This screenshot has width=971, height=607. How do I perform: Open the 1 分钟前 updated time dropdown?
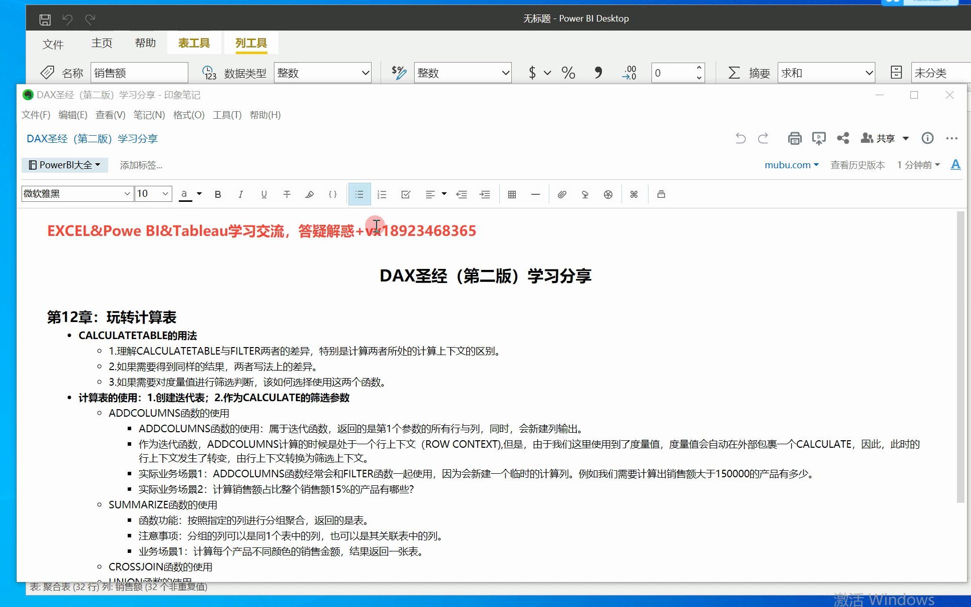[918, 165]
